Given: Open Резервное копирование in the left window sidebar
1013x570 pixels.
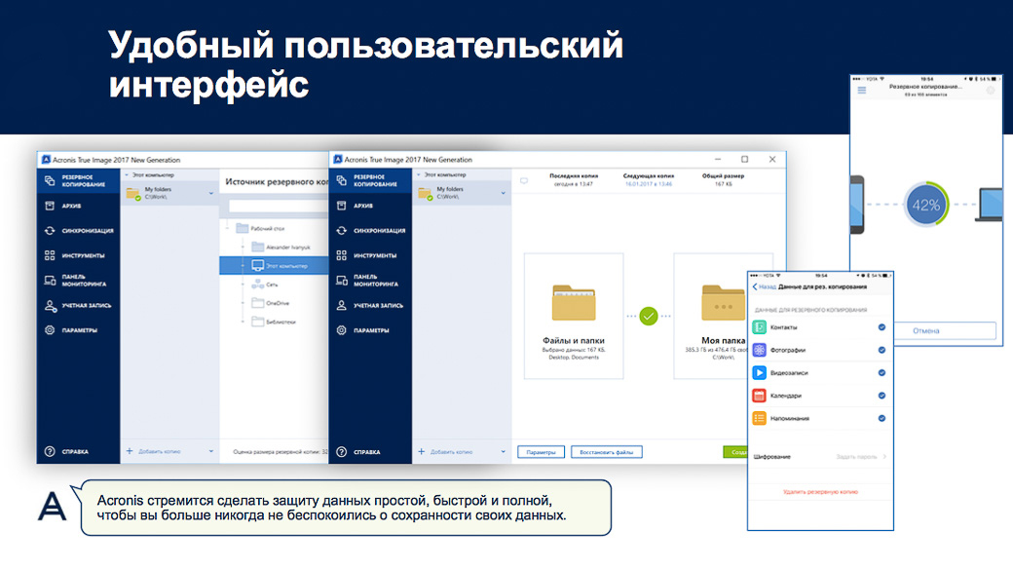Looking at the screenshot, I should [78, 180].
